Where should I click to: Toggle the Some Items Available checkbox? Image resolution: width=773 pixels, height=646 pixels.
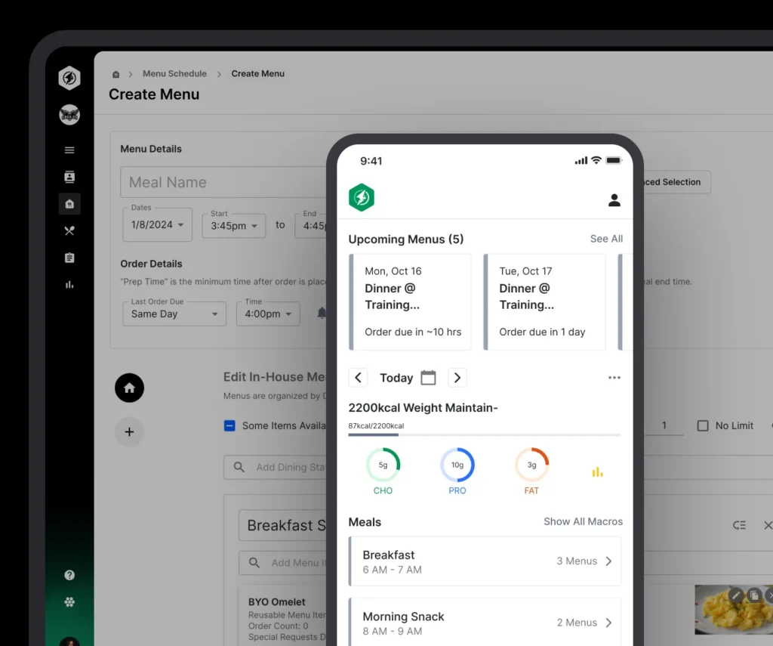(230, 425)
